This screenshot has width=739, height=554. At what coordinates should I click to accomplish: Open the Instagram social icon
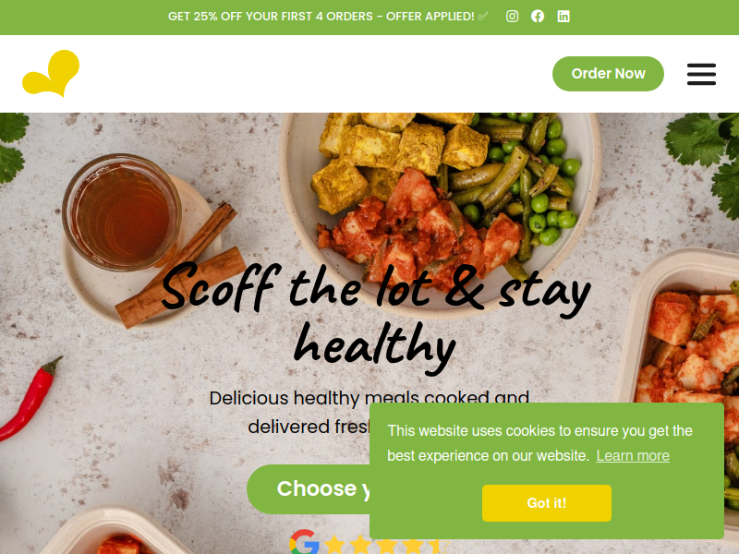tap(512, 17)
